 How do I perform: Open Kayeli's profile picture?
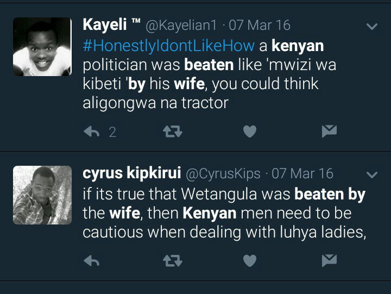point(42,47)
